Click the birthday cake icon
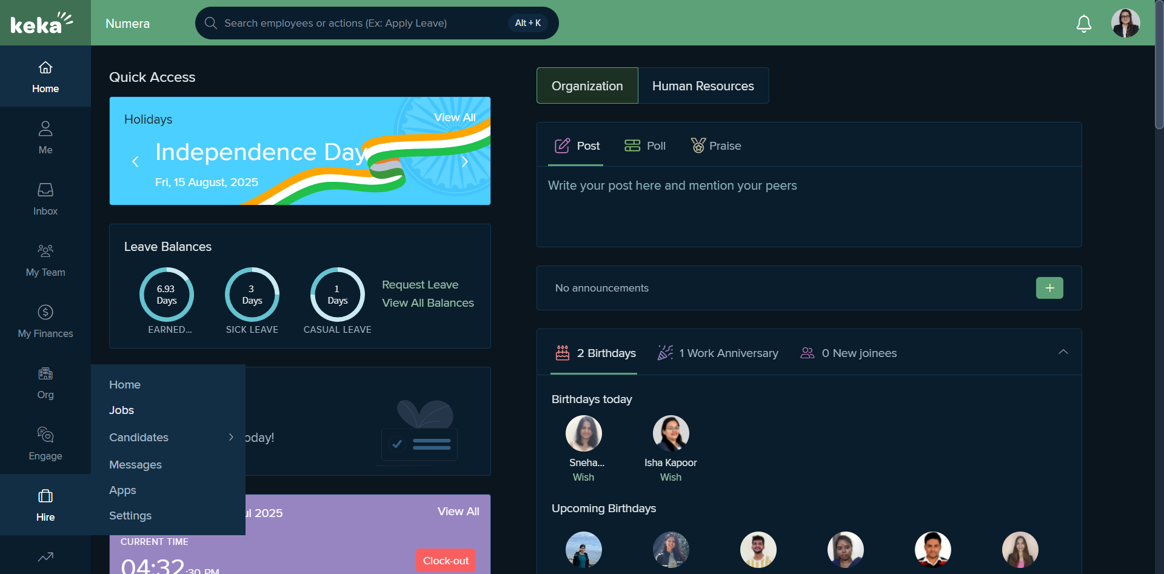The image size is (1164, 574). 563,353
